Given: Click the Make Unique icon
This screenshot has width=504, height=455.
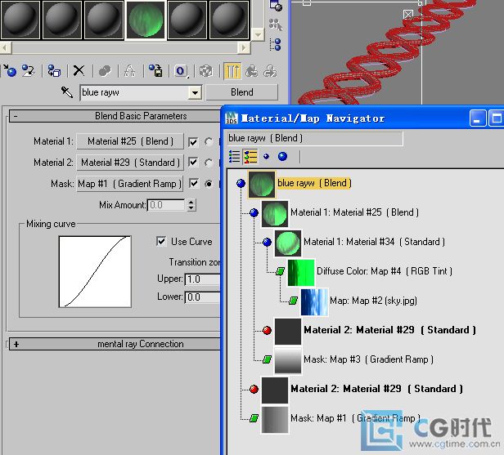Looking at the screenshot, I should (130, 70).
